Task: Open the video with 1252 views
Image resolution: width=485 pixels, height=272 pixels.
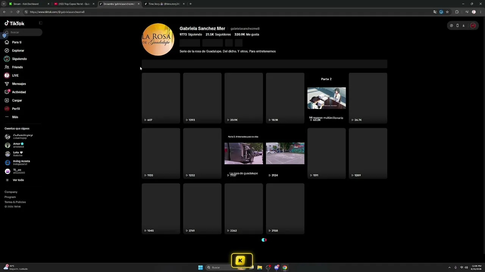Action: (202, 153)
